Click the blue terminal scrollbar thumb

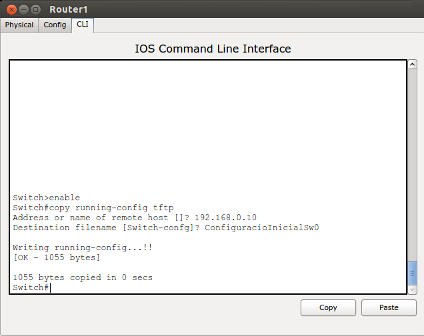[x=413, y=272]
